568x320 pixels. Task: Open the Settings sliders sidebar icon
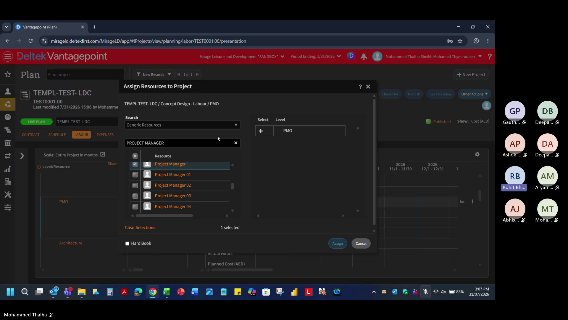pyautogui.click(x=8, y=207)
